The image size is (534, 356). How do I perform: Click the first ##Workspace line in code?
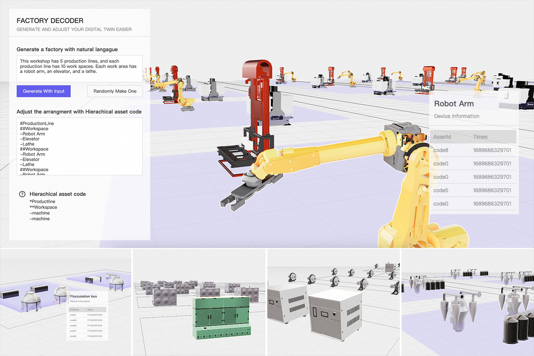(34, 129)
